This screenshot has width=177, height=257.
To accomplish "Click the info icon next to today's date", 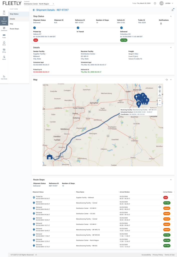I will click(155, 3).
